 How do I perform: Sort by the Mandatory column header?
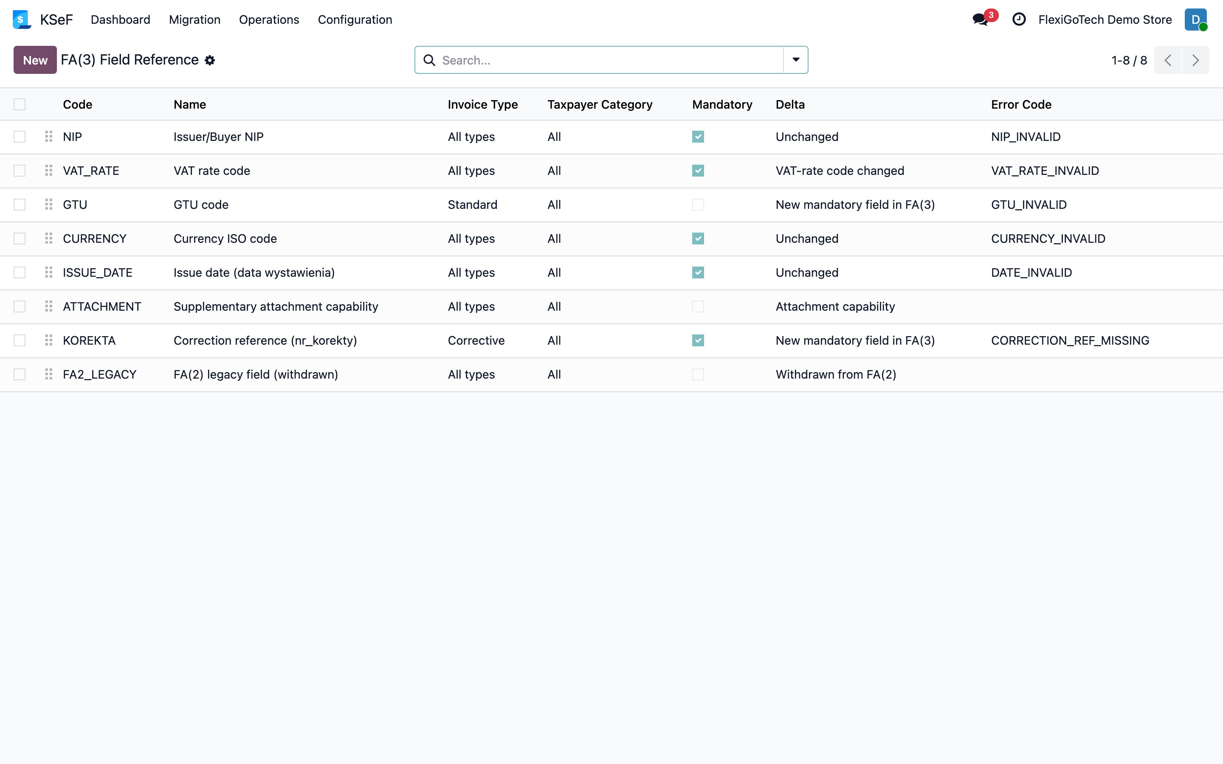point(722,104)
